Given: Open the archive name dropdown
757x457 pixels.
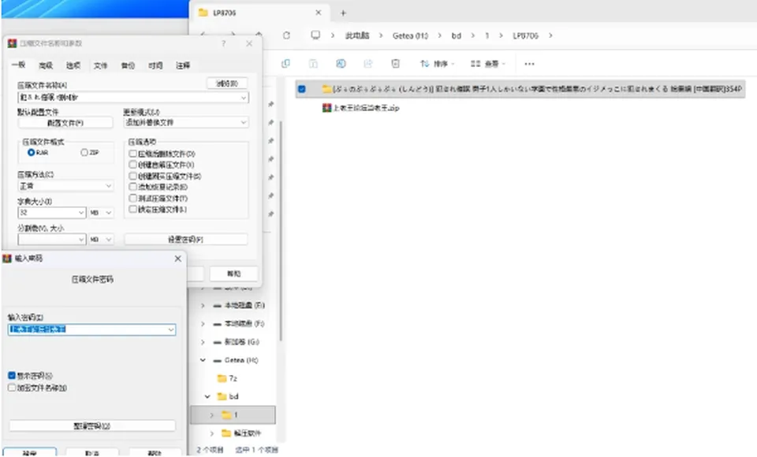Looking at the screenshot, I should point(244,98).
